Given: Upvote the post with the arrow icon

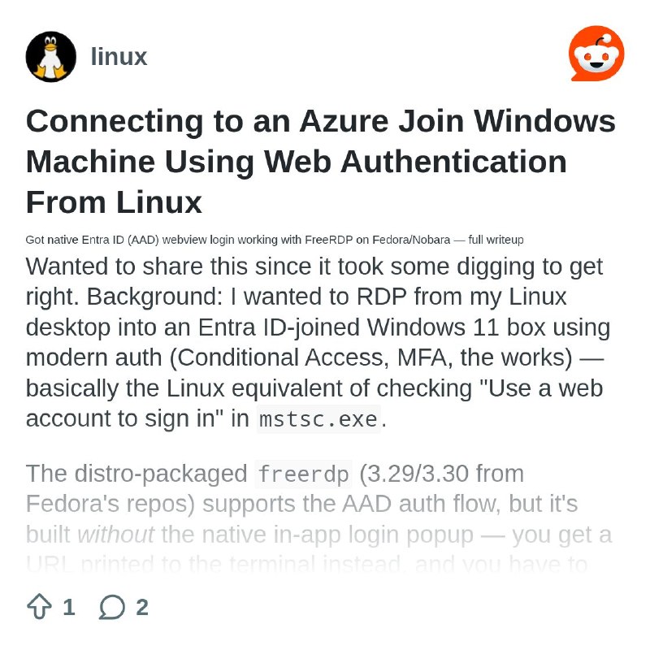Looking at the screenshot, I should (x=39, y=606).
